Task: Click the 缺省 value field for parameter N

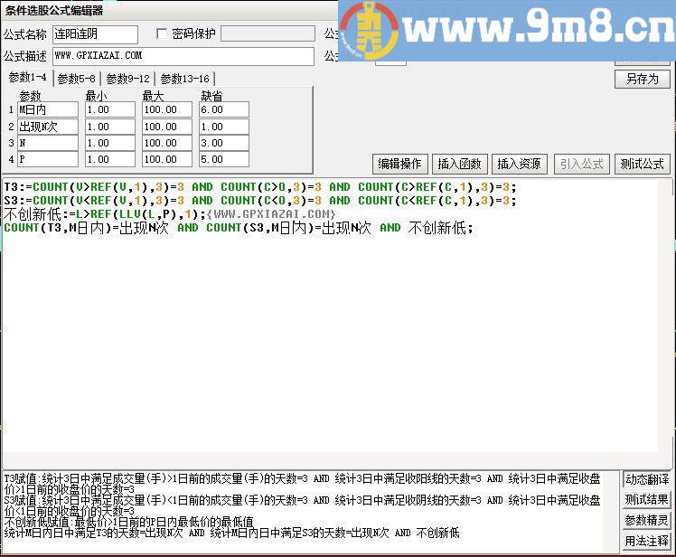Action: tap(224, 143)
